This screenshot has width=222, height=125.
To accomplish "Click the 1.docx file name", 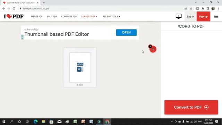I will click(80, 85).
